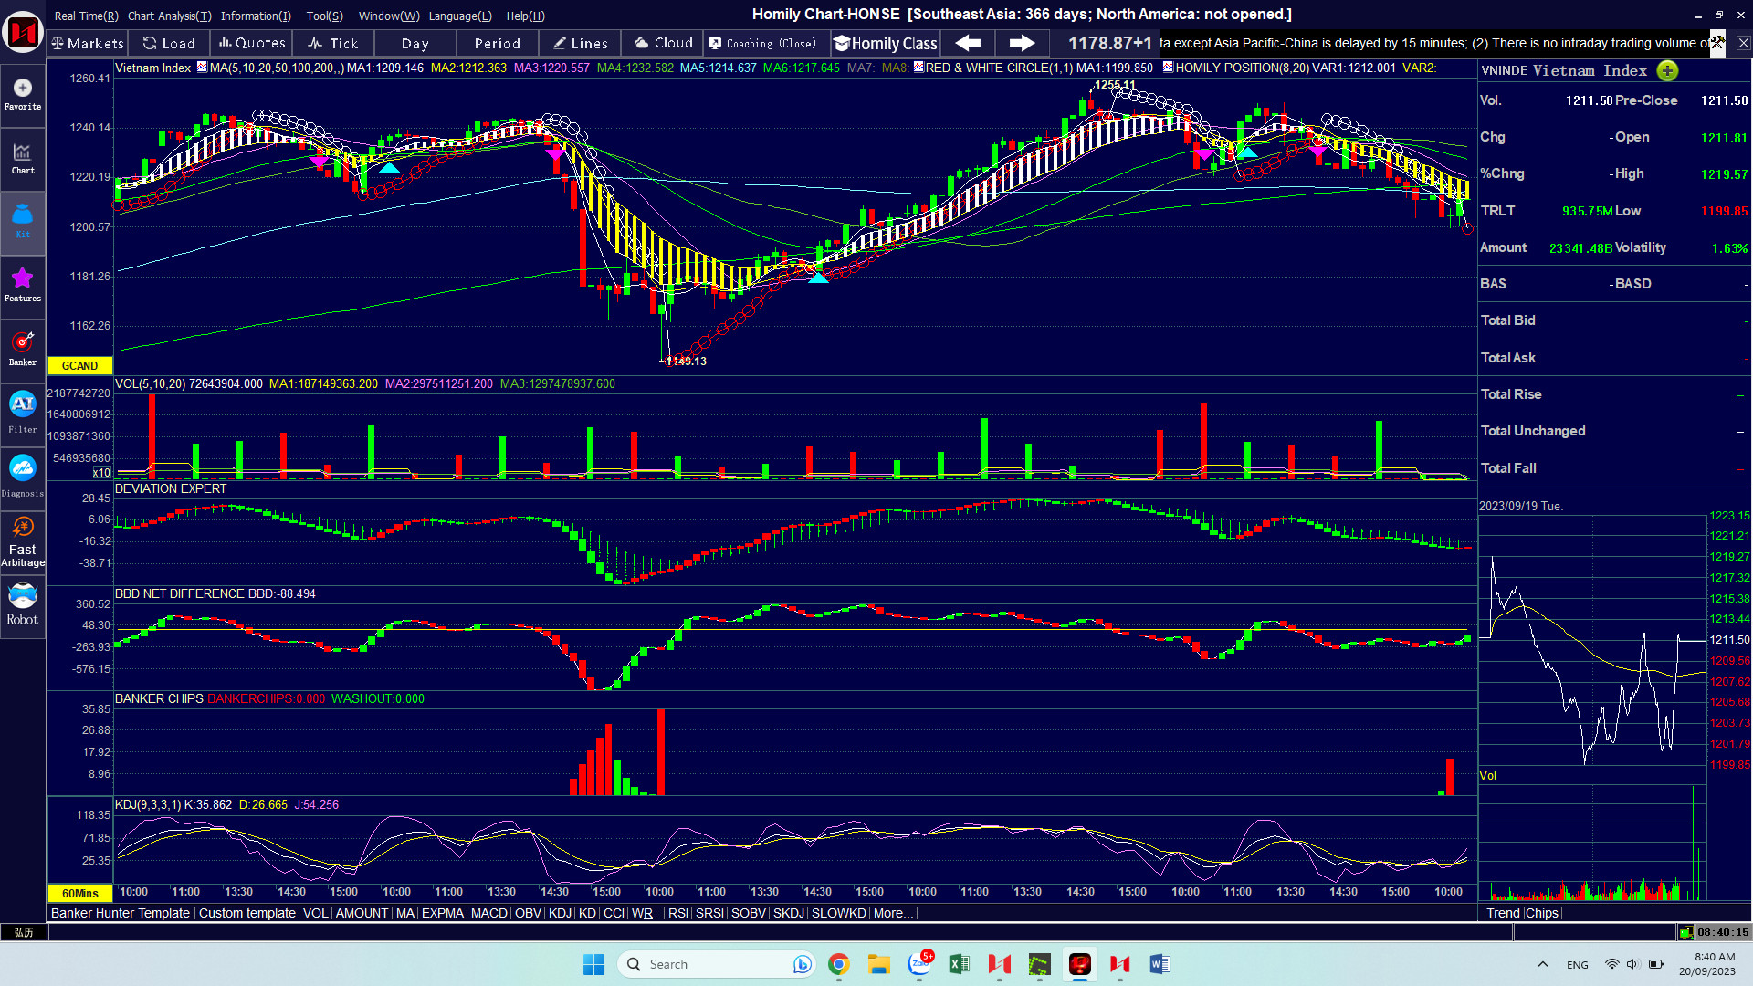
Task: Toggle the GCAND chart mode label
Action: tap(79, 366)
